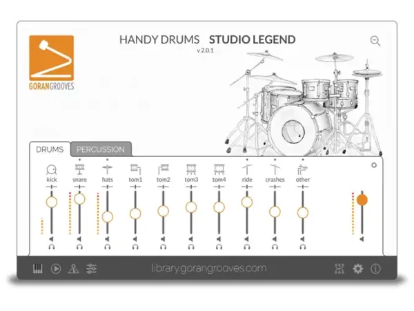Click the ride volume fader knob
This screenshot has height=311, width=414.
coord(247,202)
